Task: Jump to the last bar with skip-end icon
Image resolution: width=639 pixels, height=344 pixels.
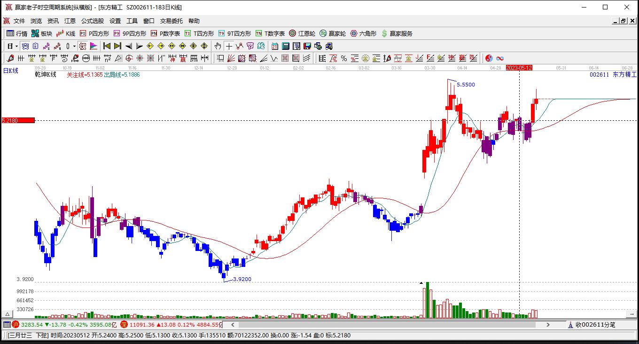Action: click(x=118, y=46)
